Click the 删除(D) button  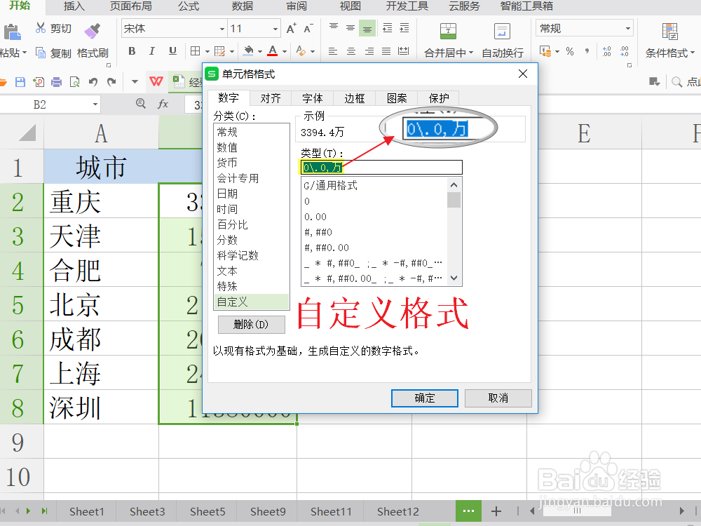(x=251, y=325)
